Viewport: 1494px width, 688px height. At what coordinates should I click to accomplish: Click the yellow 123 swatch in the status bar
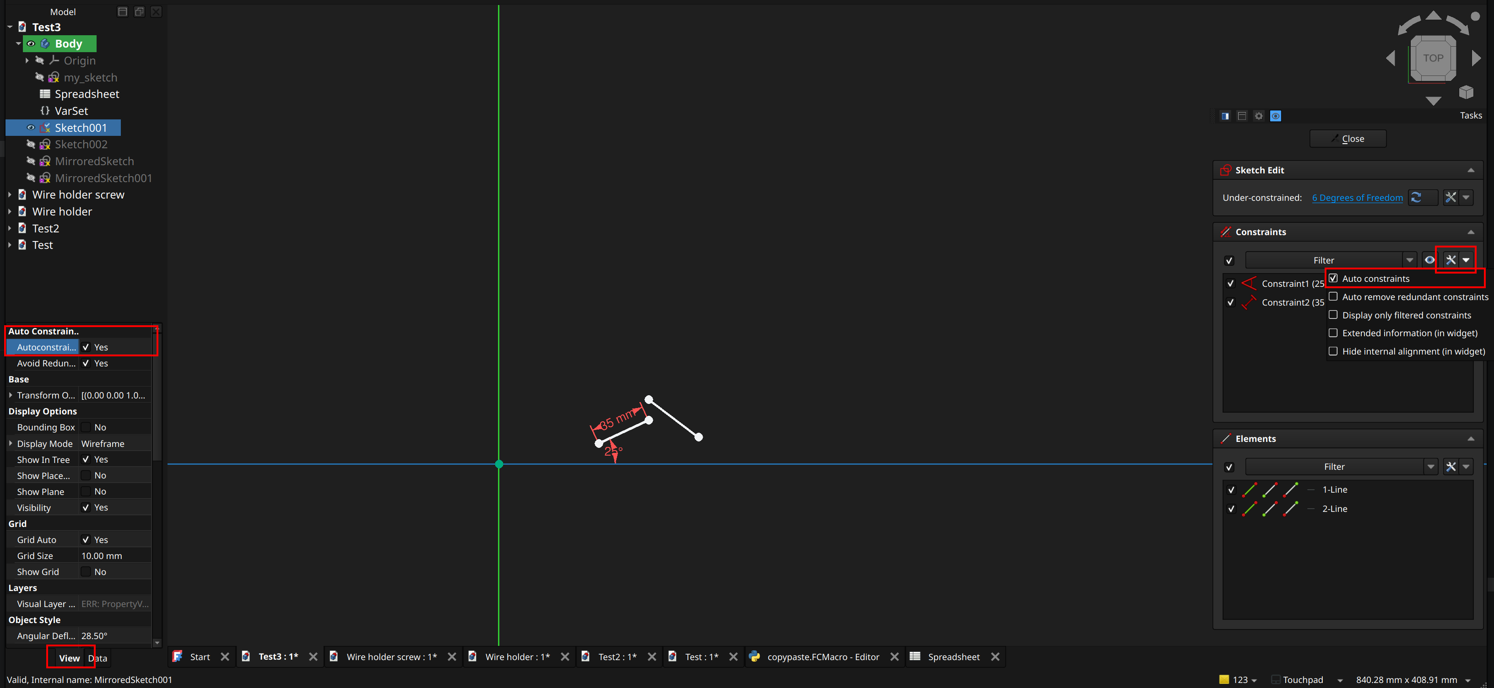pos(1224,679)
